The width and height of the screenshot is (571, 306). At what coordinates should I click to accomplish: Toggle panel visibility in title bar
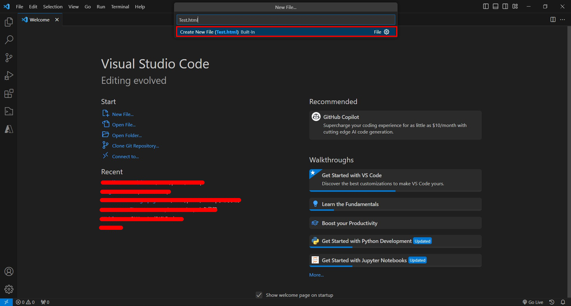(495, 6)
